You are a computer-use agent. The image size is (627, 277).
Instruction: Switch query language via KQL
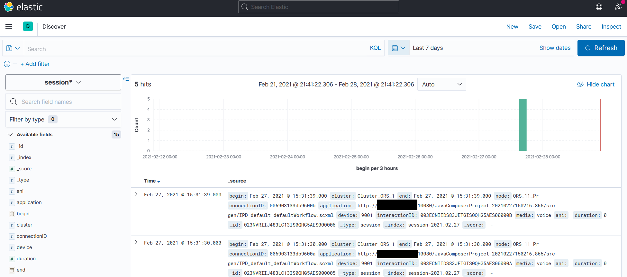point(375,48)
